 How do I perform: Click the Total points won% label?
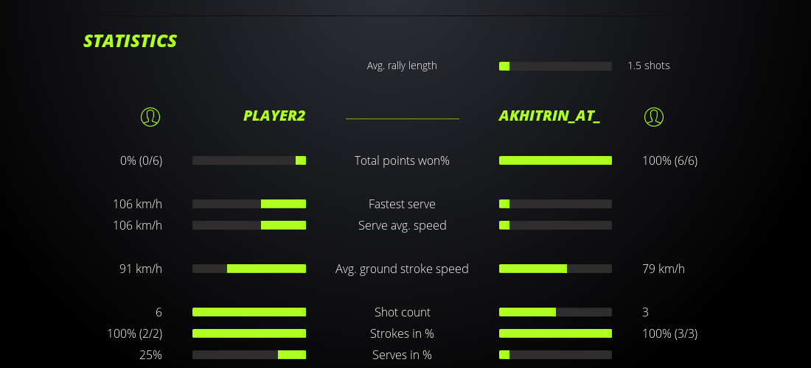click(x=402, y=160)
